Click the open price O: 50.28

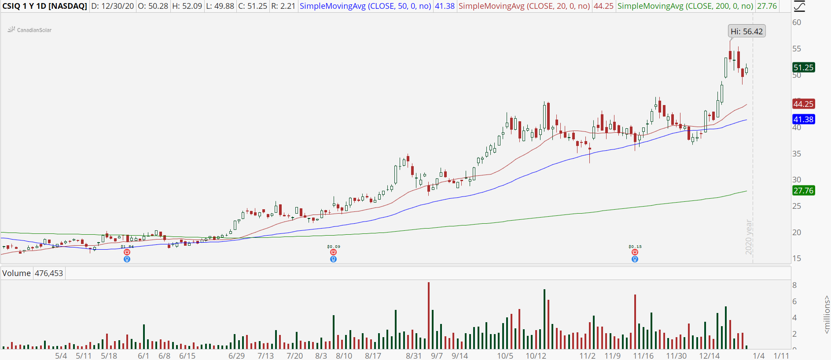pyautogui.click(x=153, y=6)
